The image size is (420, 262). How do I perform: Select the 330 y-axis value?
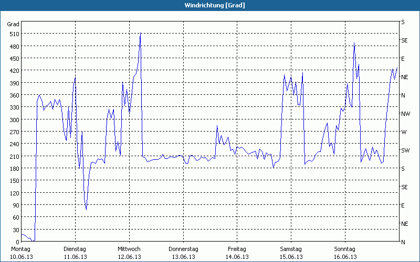tap(14, 107)
